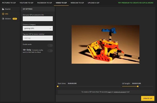Go to Facebook to GIF tab
The image size is (157, 103).
[x=45, y=3]
